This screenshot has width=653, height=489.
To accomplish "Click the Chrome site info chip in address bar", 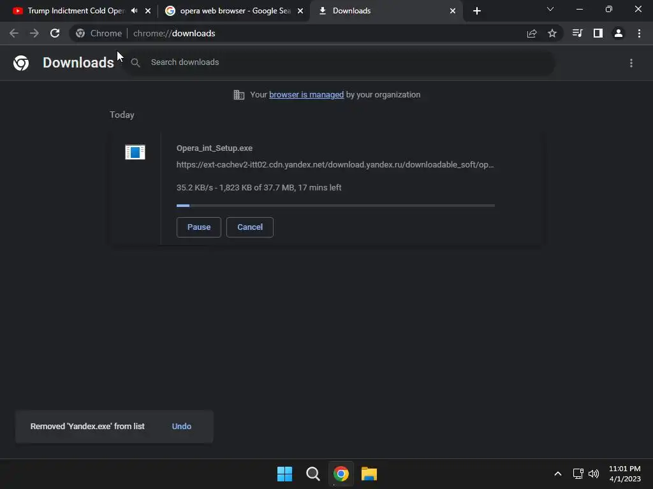I will [99, 33].
